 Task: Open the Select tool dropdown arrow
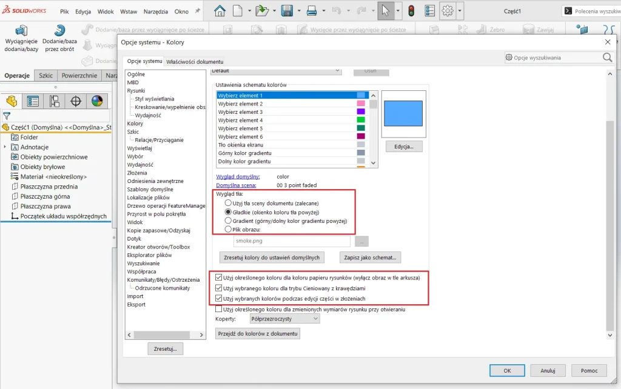[398, 11]
